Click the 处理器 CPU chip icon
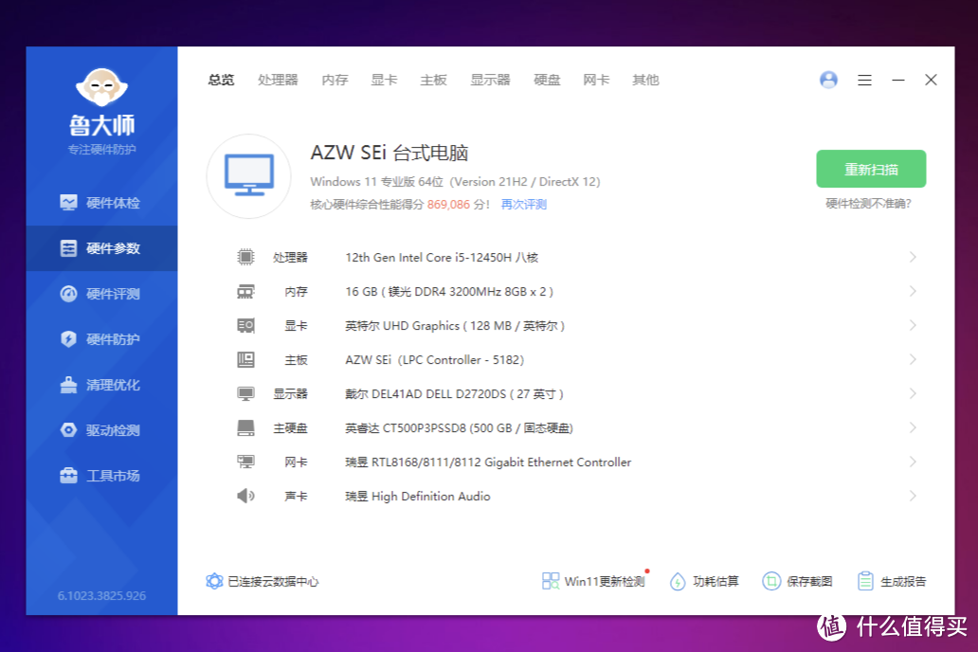 click(x=245, y=257)
